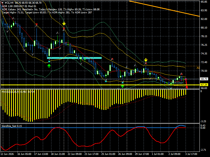
Task: Click the "16 Jun 05:00" time axis label
Action: [24, 154]
